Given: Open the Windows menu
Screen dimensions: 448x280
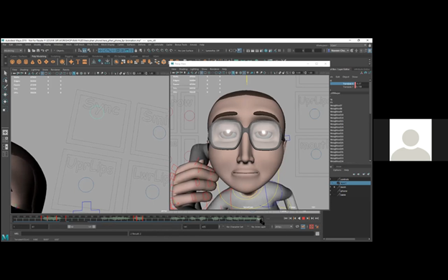Looking at the screenshot, I should [x=58, y=45].
